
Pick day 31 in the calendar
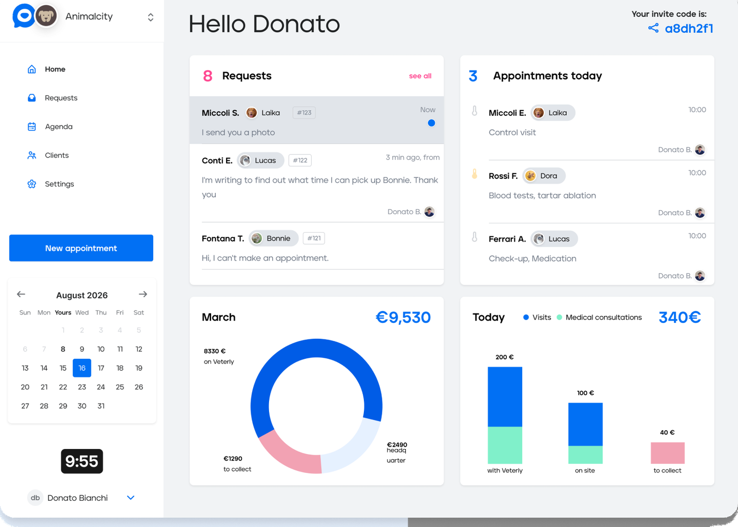click(101, 406)
